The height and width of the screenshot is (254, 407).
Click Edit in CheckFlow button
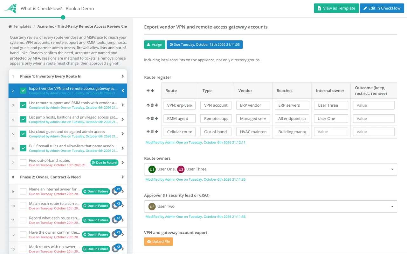click(x=382, y=8)
